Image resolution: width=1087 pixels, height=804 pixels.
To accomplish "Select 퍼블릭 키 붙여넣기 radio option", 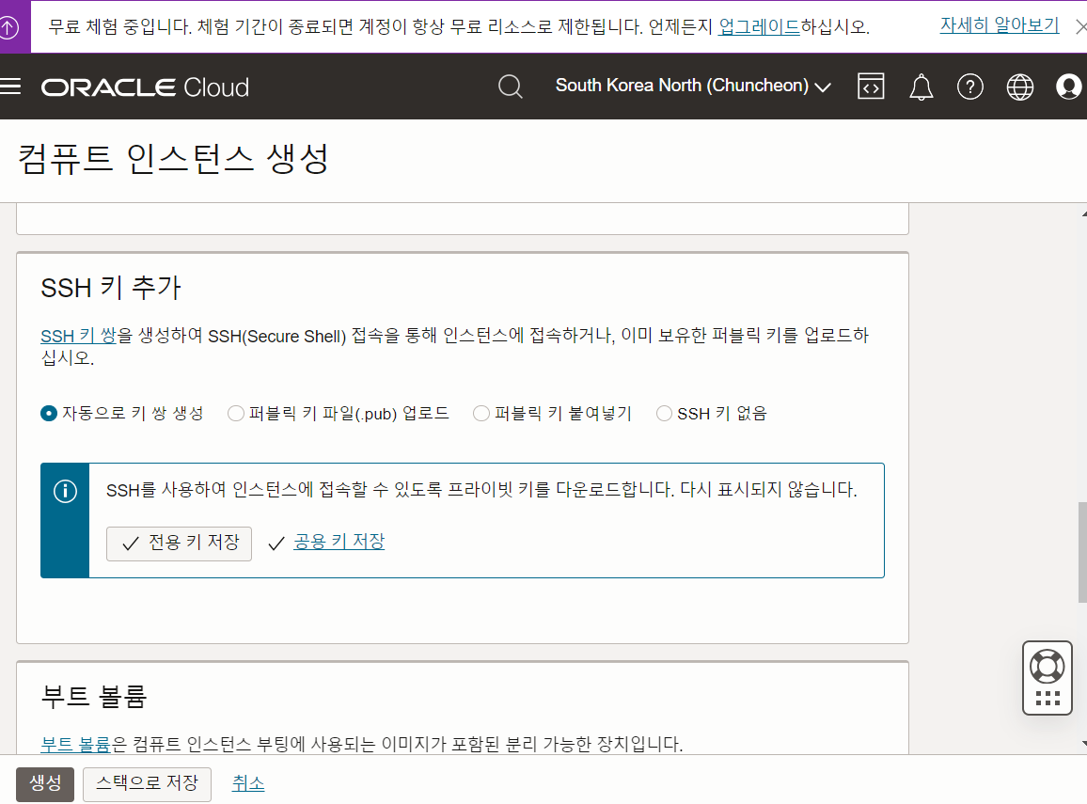I will tap(481, 413).
